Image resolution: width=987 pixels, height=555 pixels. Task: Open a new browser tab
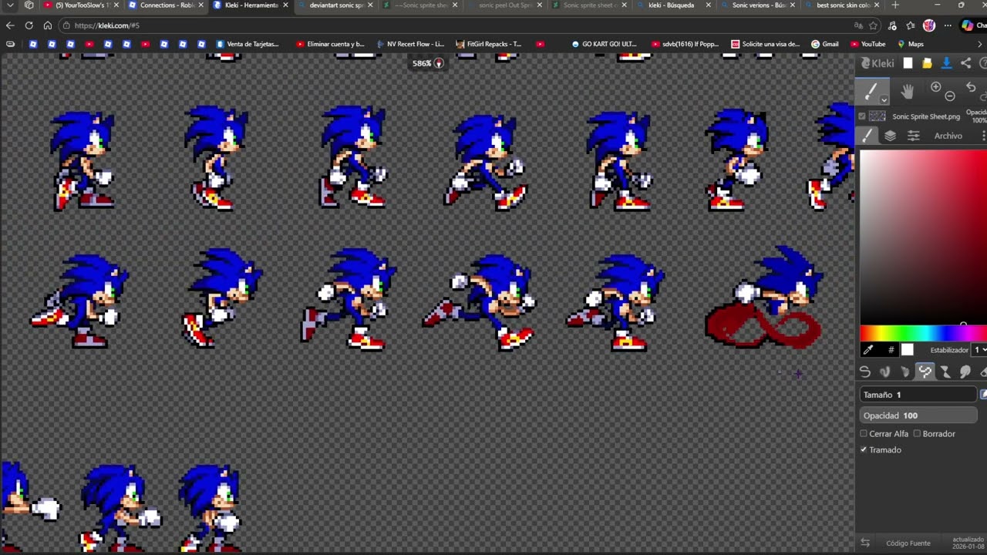point(895,5)
